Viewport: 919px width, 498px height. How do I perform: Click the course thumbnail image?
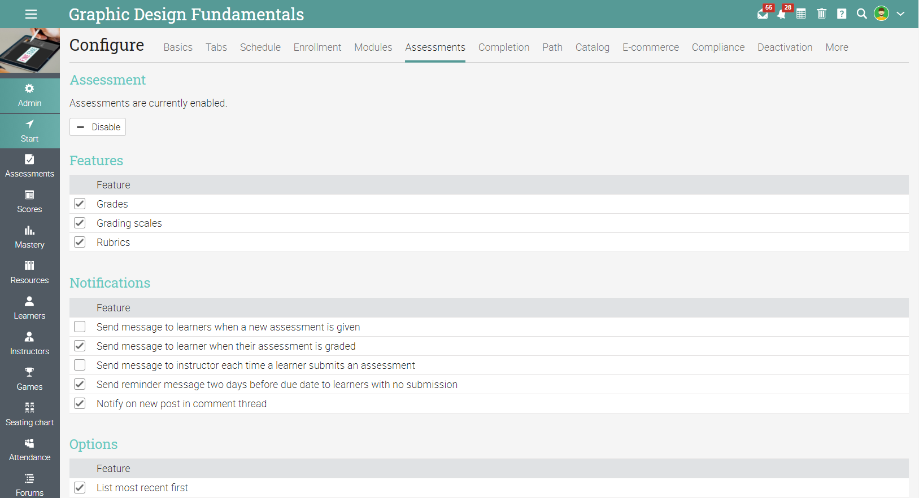30,51
